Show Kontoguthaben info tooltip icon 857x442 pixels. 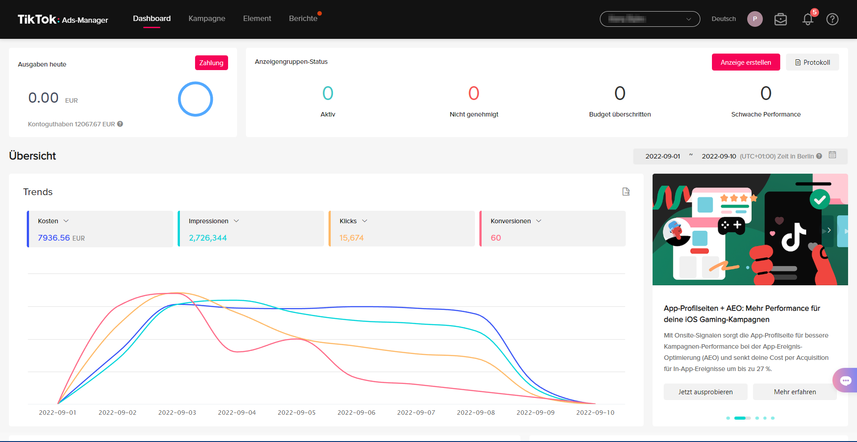[x=120, y=124]
